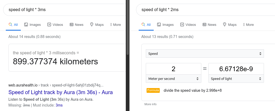The width and height of the screenshot is (275, 111).
Task: Focus the search box with 3ms query
Action: [x=64, y=10]
